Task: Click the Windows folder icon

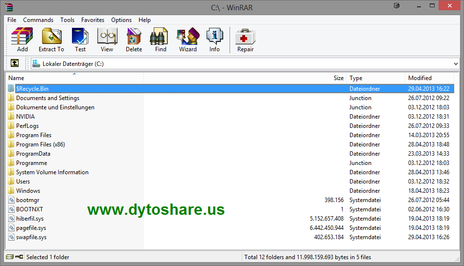Action: click(x=11, y=190)
